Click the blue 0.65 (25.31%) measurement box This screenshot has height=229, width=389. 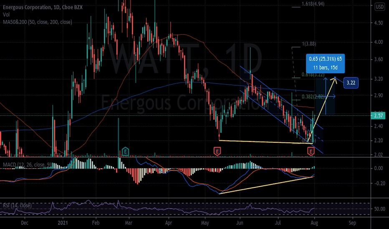325,63
